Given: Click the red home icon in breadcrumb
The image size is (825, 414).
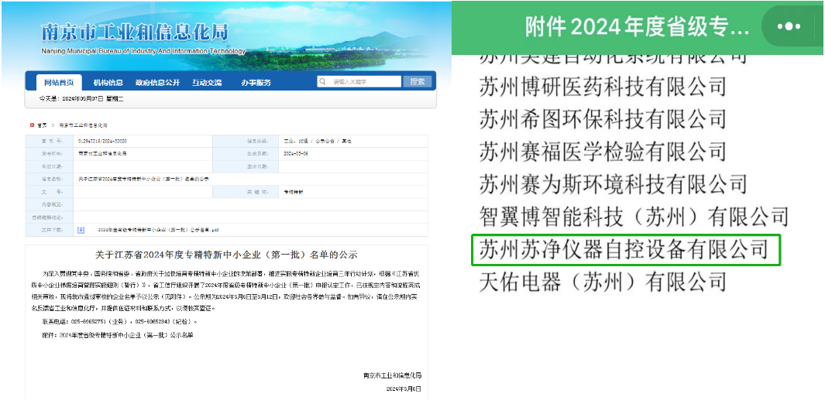Looking at the screenshot, I should 32,125.
